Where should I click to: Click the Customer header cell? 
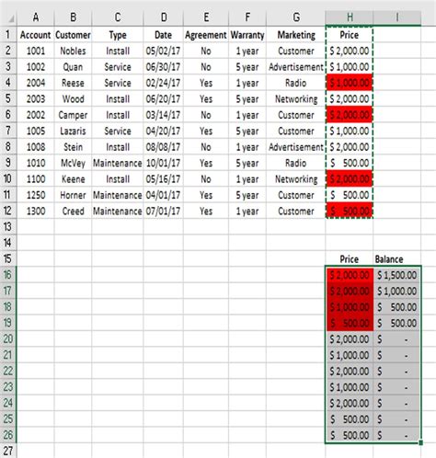[x=73, y=35]
